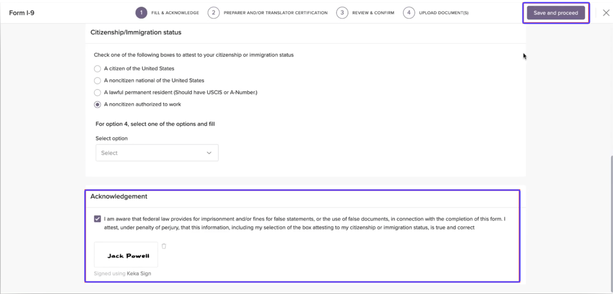Image resolution: width=613 pixels, height=294 pixels.
Task: Close the Form I-9 dialog
Action: (606, 13)
